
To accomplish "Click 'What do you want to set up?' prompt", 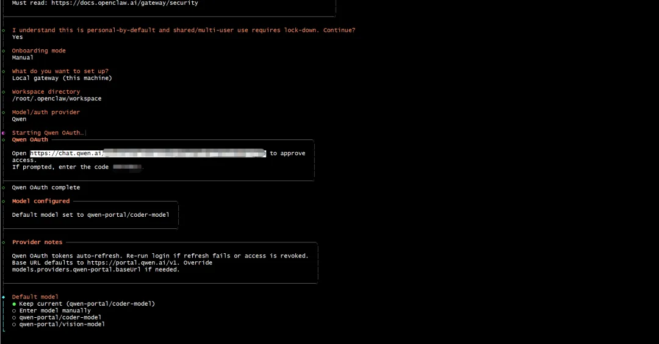I will click(60, 71).
